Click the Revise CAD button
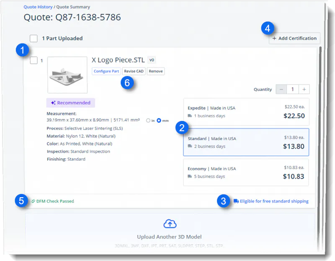Viewport: 335px width, 261px height. [x=134, y=71]
